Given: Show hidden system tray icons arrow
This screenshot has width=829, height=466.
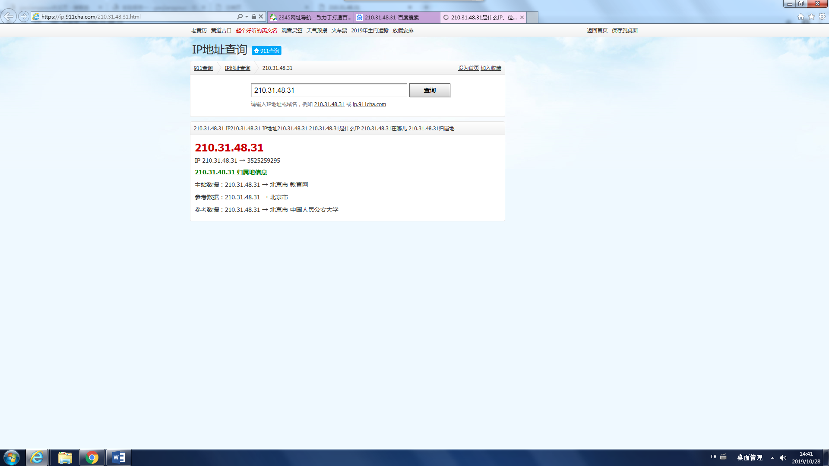Looking at the screenshot, I should [772, 458].
